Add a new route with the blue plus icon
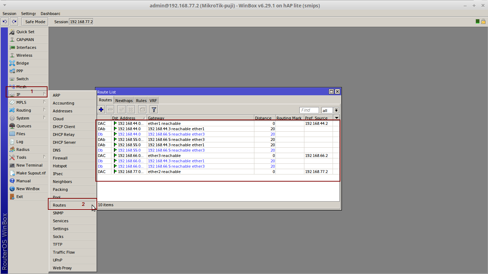The image size is (488, 274). pos(101,110)
